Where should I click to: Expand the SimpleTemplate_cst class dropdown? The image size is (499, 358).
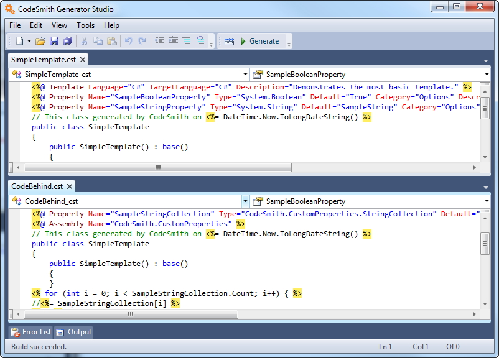pos(245,75)
